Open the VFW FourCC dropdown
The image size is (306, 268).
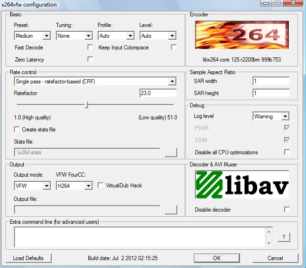click(74, 186)
